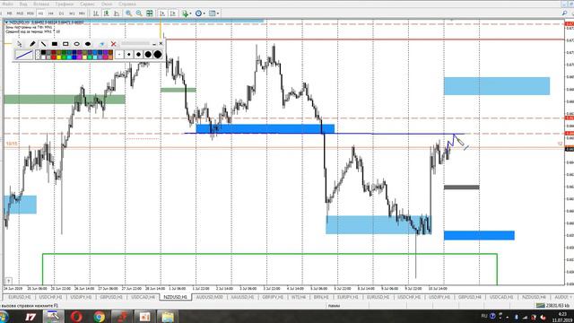Switch to the EURJPY,H1 chart tab
Viewport: 574px width, 323px height.
[x=348, y=297]
